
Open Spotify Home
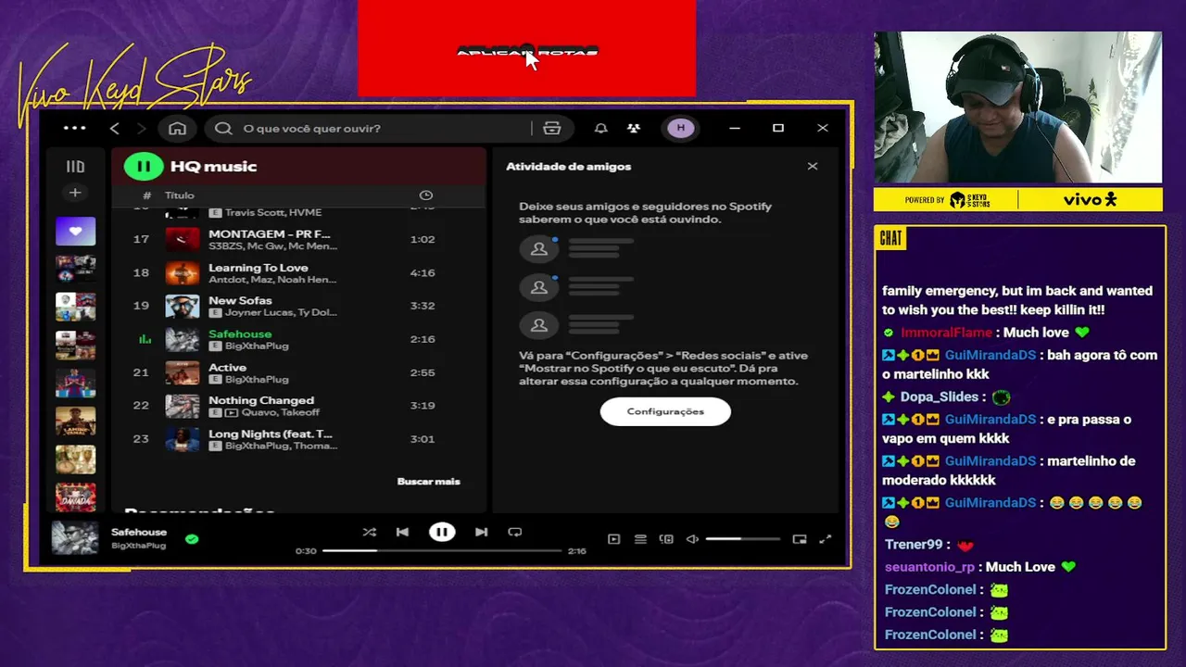[x=177, y=128]
